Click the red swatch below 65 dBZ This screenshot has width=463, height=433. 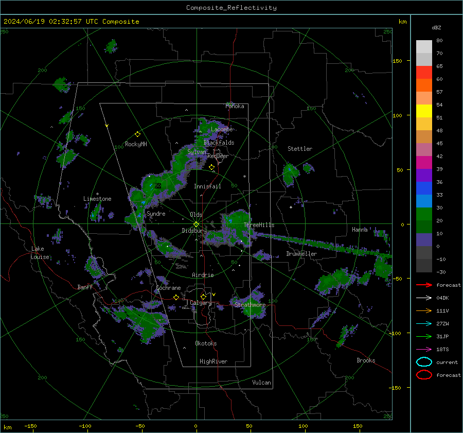(424, 72)
